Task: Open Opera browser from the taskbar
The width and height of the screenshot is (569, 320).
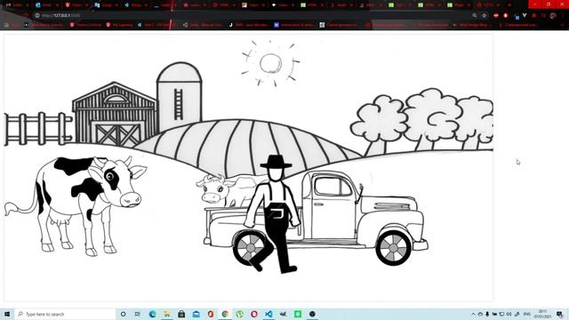Action: point(254,314)
